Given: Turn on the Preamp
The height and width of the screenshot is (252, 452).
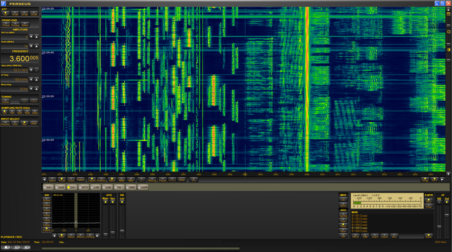Looking at the screenshot, I should click(15, 24).
